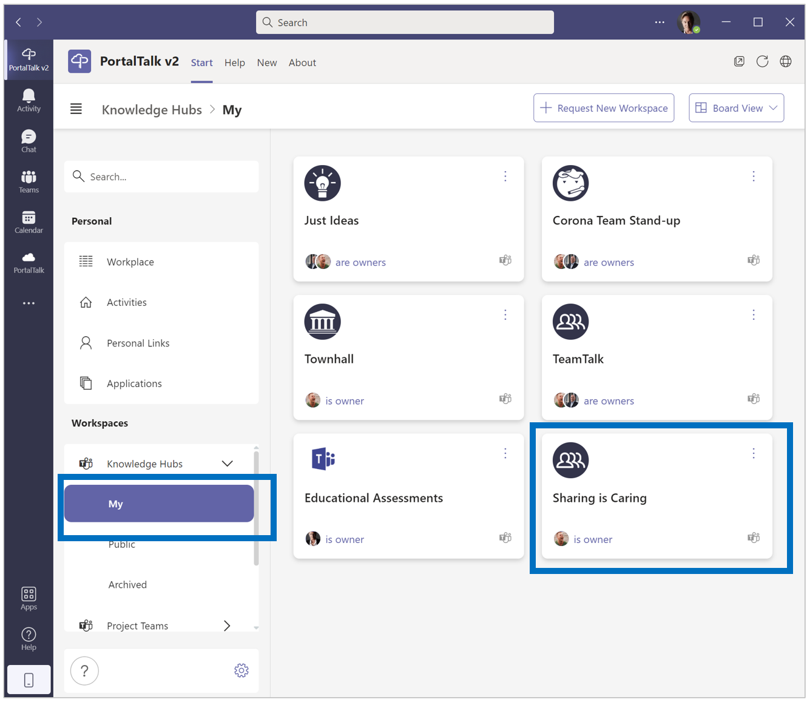Click Teams icon on Sharing is Caring card
Viewport: 807px width, 702px height.
(x=754, y=538)
